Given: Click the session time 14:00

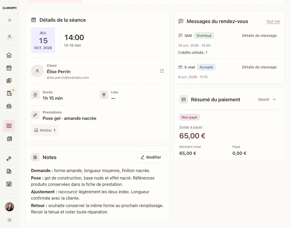Looking at the screenshot, I should pos(74,38).
